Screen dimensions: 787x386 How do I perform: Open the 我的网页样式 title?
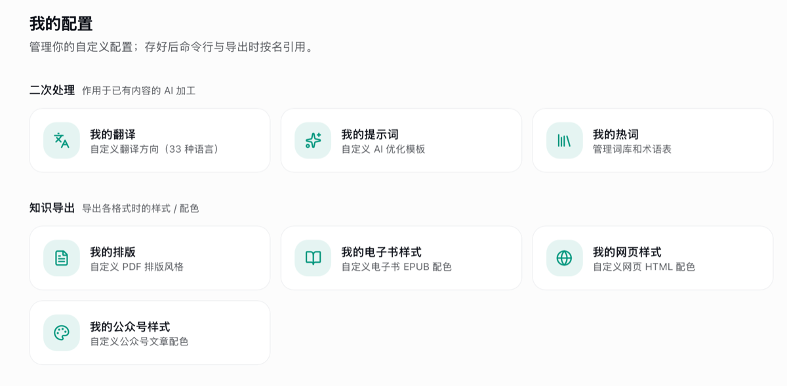(627, 252)
